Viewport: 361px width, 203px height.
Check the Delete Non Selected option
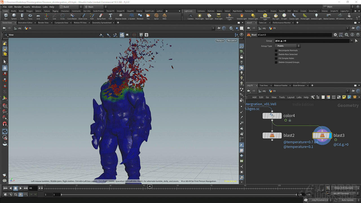276,54
